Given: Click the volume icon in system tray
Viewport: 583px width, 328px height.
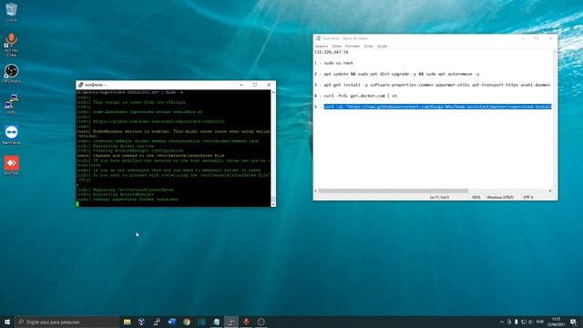Looking at the screenshot, I should (x=530, y=322).
